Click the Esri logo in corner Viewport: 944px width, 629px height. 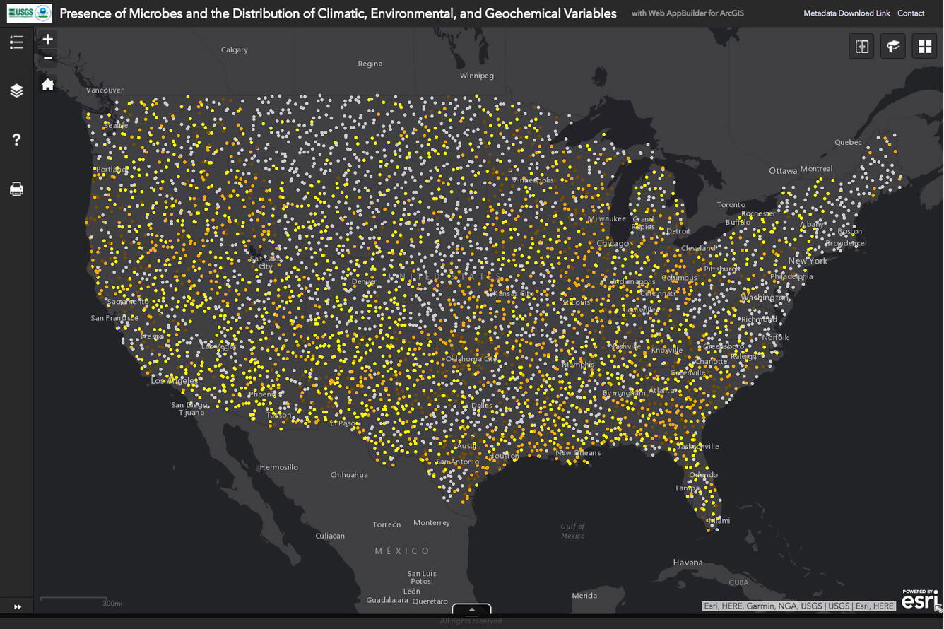[919, 600]
